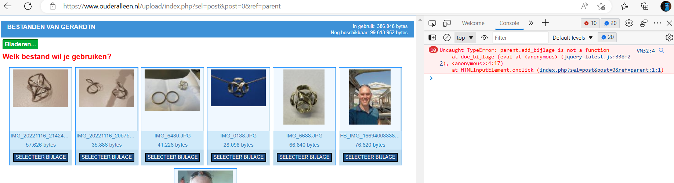
Task: Expand the top context dropdown
Action: 465,37
